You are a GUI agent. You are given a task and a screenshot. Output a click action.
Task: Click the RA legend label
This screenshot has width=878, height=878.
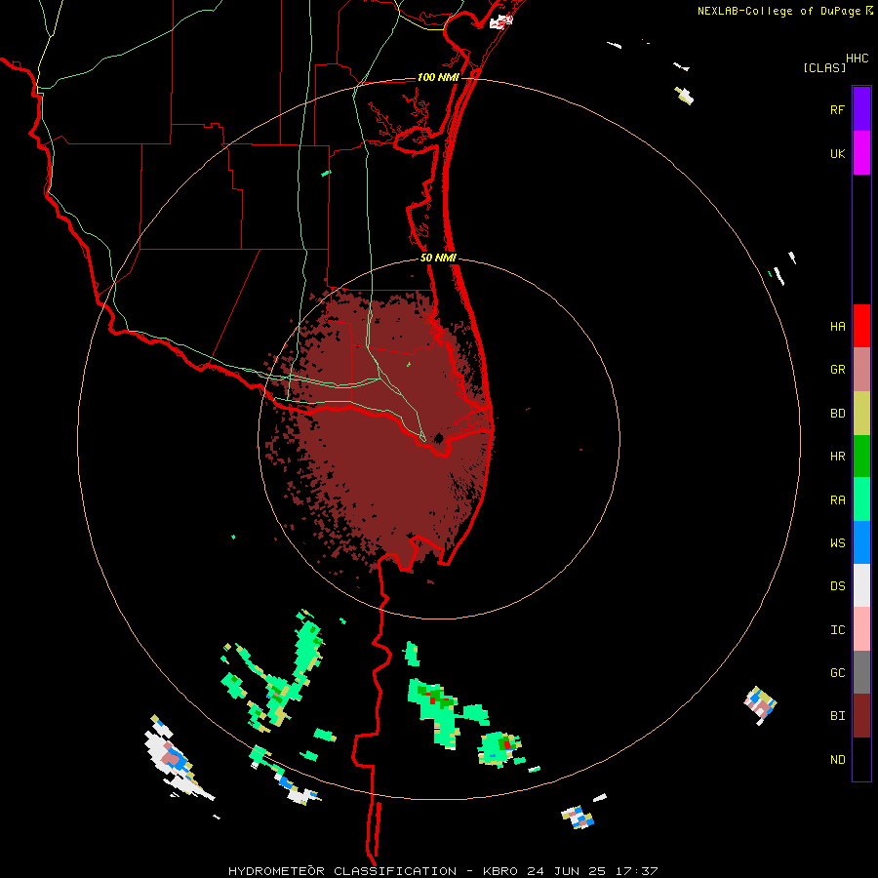click(x=837, y=500)
